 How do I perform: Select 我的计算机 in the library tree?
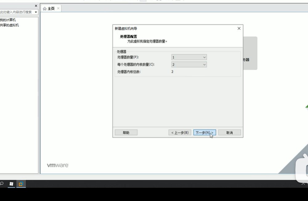click(8, 20)
